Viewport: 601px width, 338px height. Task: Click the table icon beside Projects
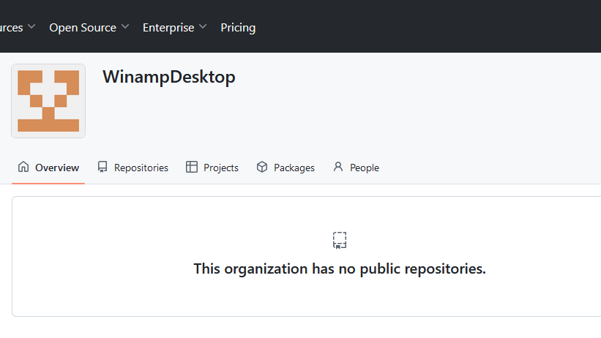192,167
